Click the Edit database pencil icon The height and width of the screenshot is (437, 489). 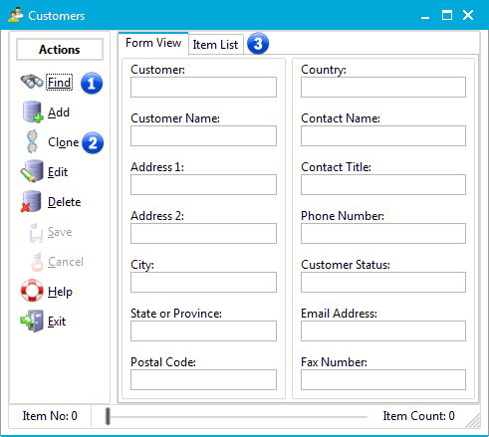click(32, 171)
